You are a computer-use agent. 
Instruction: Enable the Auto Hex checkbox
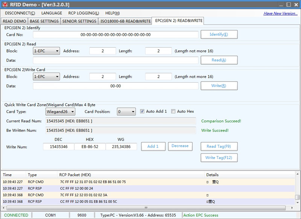pyautogui.click(x=173, y=111)
